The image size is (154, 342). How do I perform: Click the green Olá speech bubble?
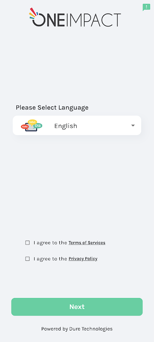point(38,126)
